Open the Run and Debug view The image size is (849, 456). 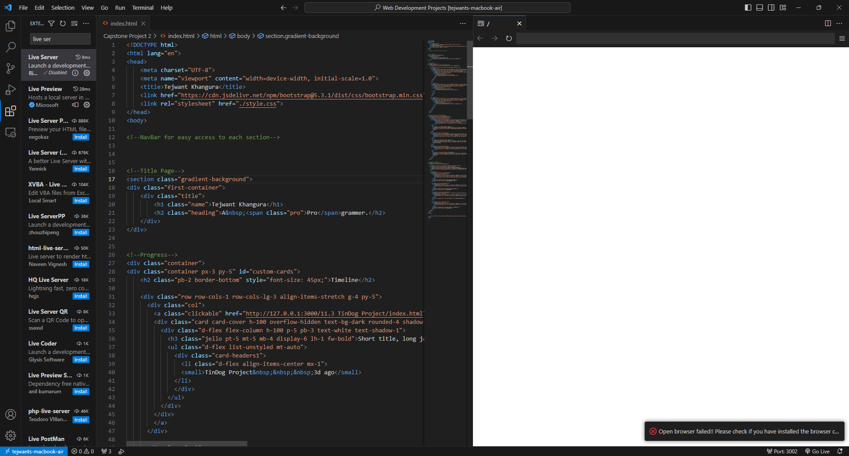click(x=11, y=90)
